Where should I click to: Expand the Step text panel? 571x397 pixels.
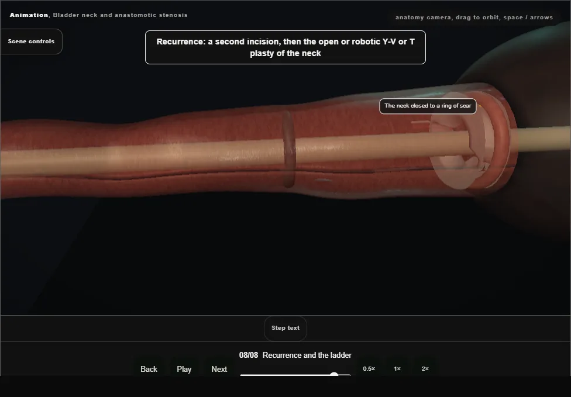click(x=285, y=328)
